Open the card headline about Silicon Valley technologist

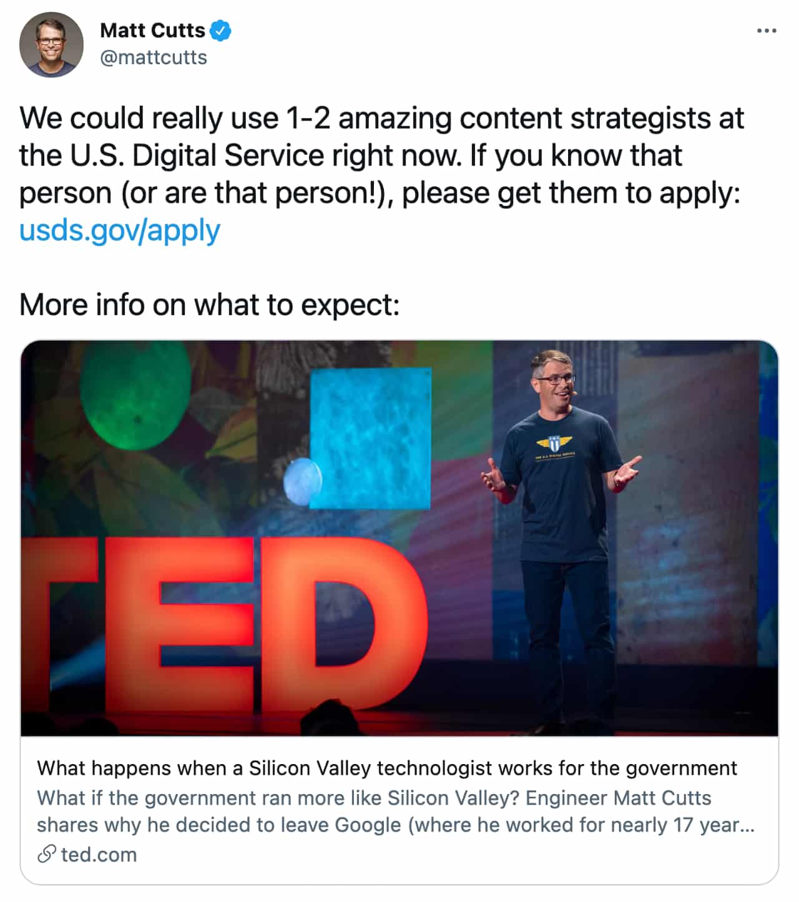pos(387,768)
